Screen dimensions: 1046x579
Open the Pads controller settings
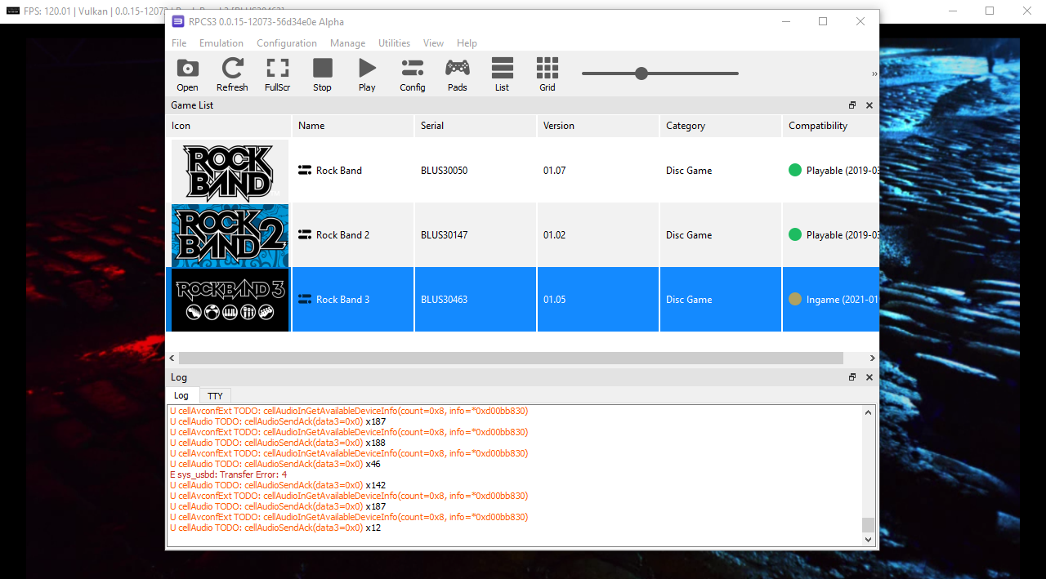457,74
